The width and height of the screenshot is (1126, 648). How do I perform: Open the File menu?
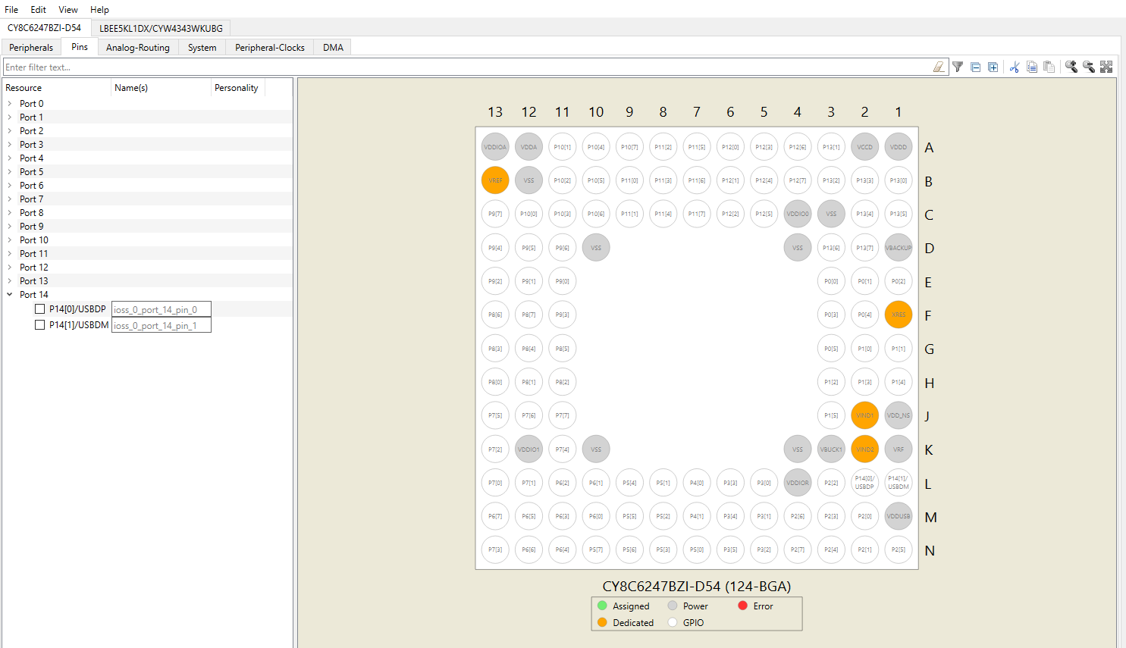(x=11, y=10)
